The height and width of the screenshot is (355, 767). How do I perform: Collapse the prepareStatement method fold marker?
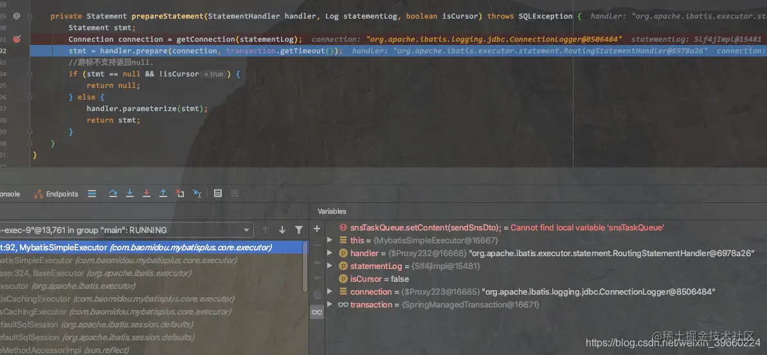(30, 16)
